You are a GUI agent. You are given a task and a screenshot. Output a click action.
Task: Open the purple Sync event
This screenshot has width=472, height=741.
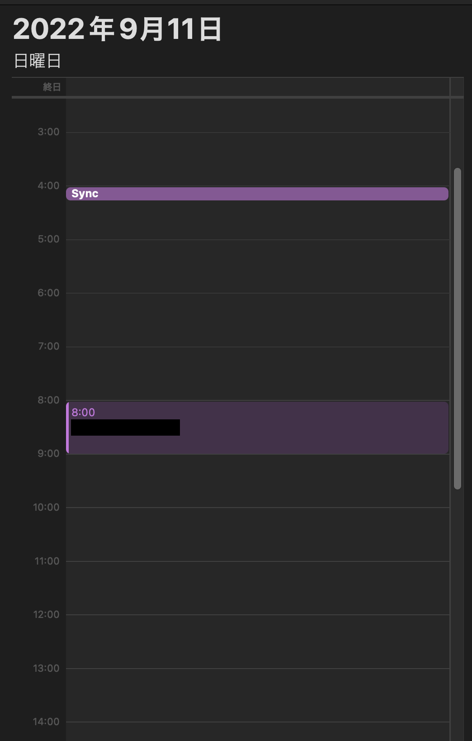coord(257,194)
